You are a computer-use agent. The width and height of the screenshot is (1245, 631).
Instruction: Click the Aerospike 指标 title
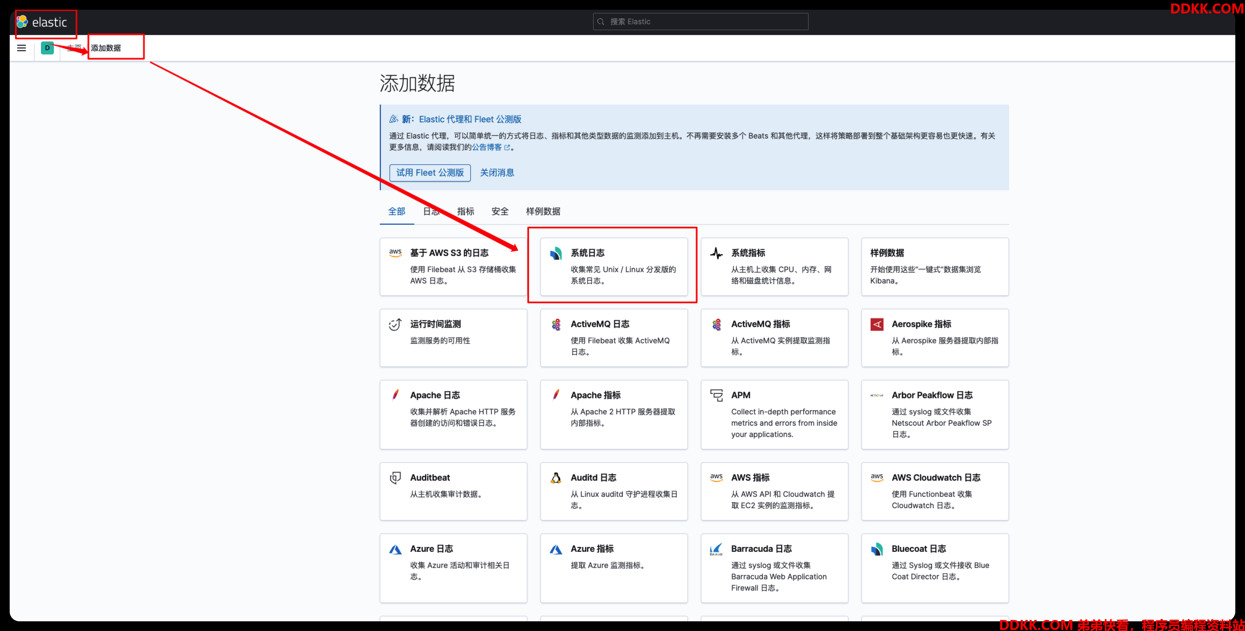(921, 324)
